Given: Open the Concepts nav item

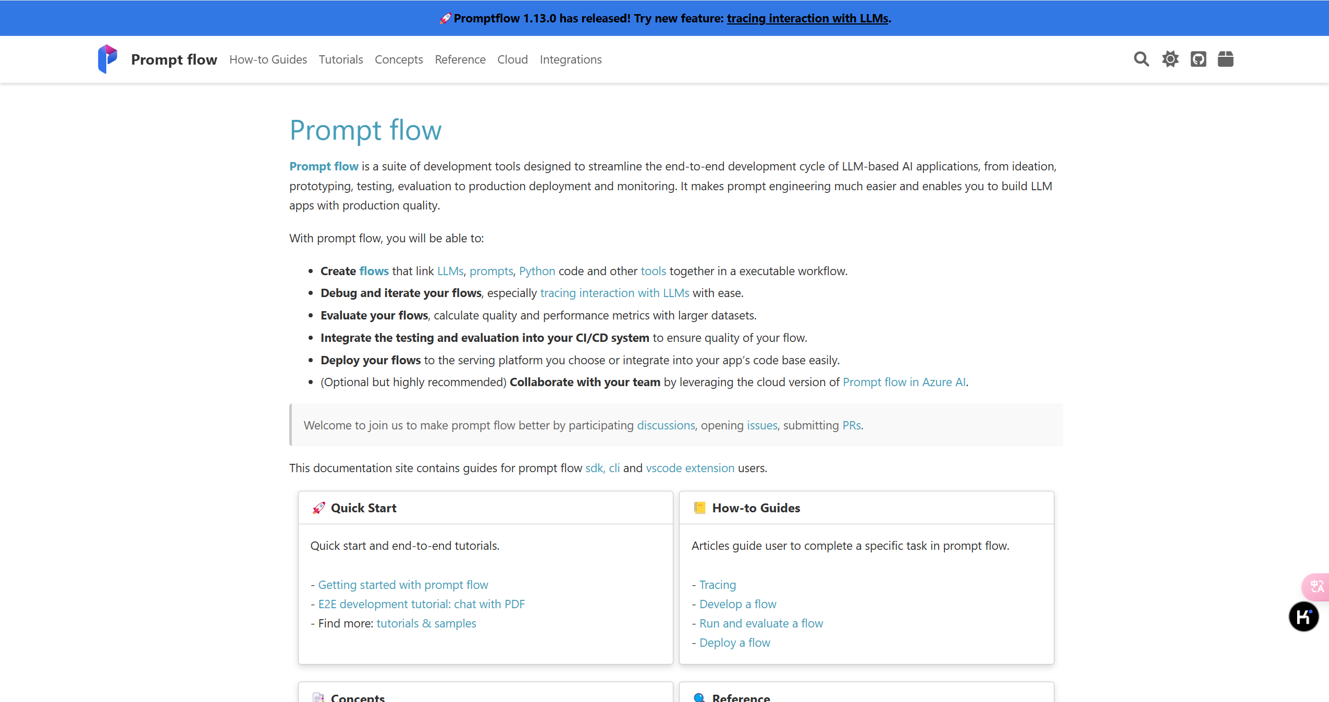Looking at the screenshot, I should pyautogui.click(x=399, y=59).
